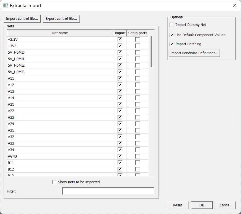Screen dimensions: 241x214
Task: Uncheck Import for net A34
Action: click(120, 150)
